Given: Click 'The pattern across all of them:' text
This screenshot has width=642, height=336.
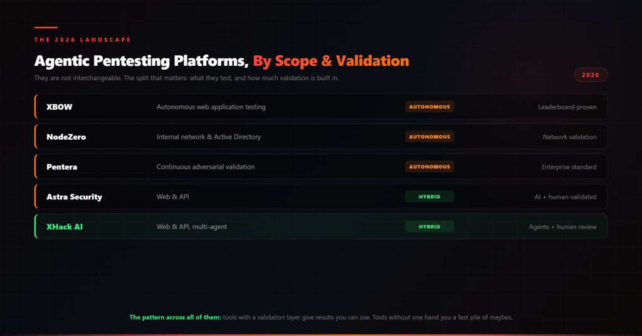Looking at the screenshot, I should click(176, 317).
